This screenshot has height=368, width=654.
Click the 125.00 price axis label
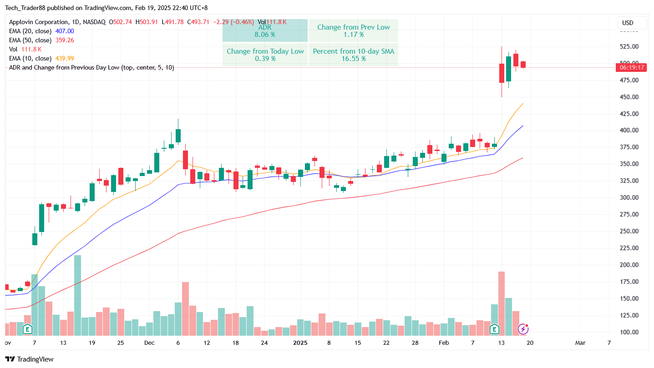[629, 315]
